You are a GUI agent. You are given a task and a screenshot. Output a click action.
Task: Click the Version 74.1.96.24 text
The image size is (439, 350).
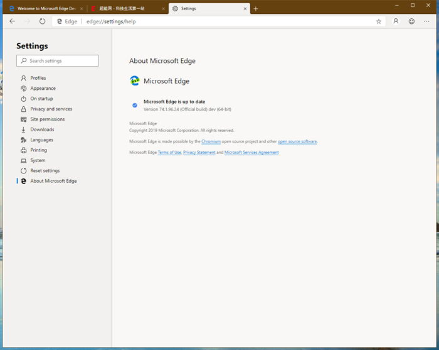pyautogui.click(x=188, y=109)
